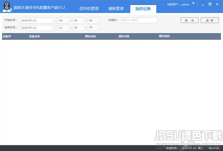Screen dimensions: 223x151
Task: Click the status bar date 2019-07-23
Action: tap(188, 148)
